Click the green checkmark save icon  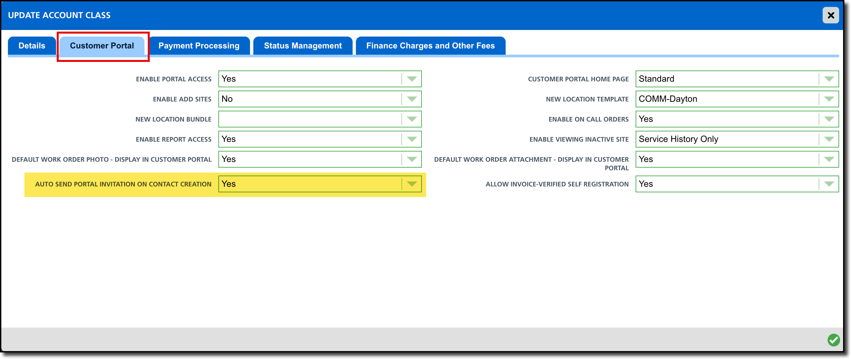pos(834,340)
